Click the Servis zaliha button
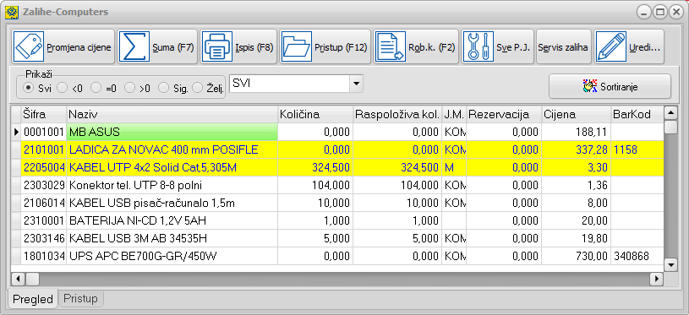 (563, 47)
